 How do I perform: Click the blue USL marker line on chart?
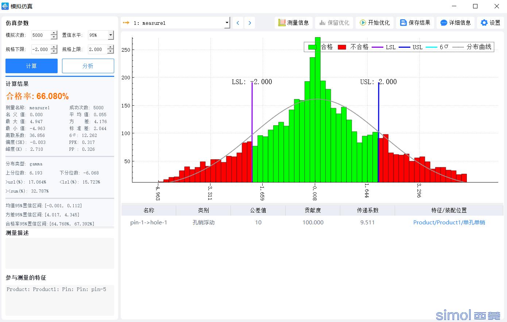pyautogui.click(x=379, y=132)
